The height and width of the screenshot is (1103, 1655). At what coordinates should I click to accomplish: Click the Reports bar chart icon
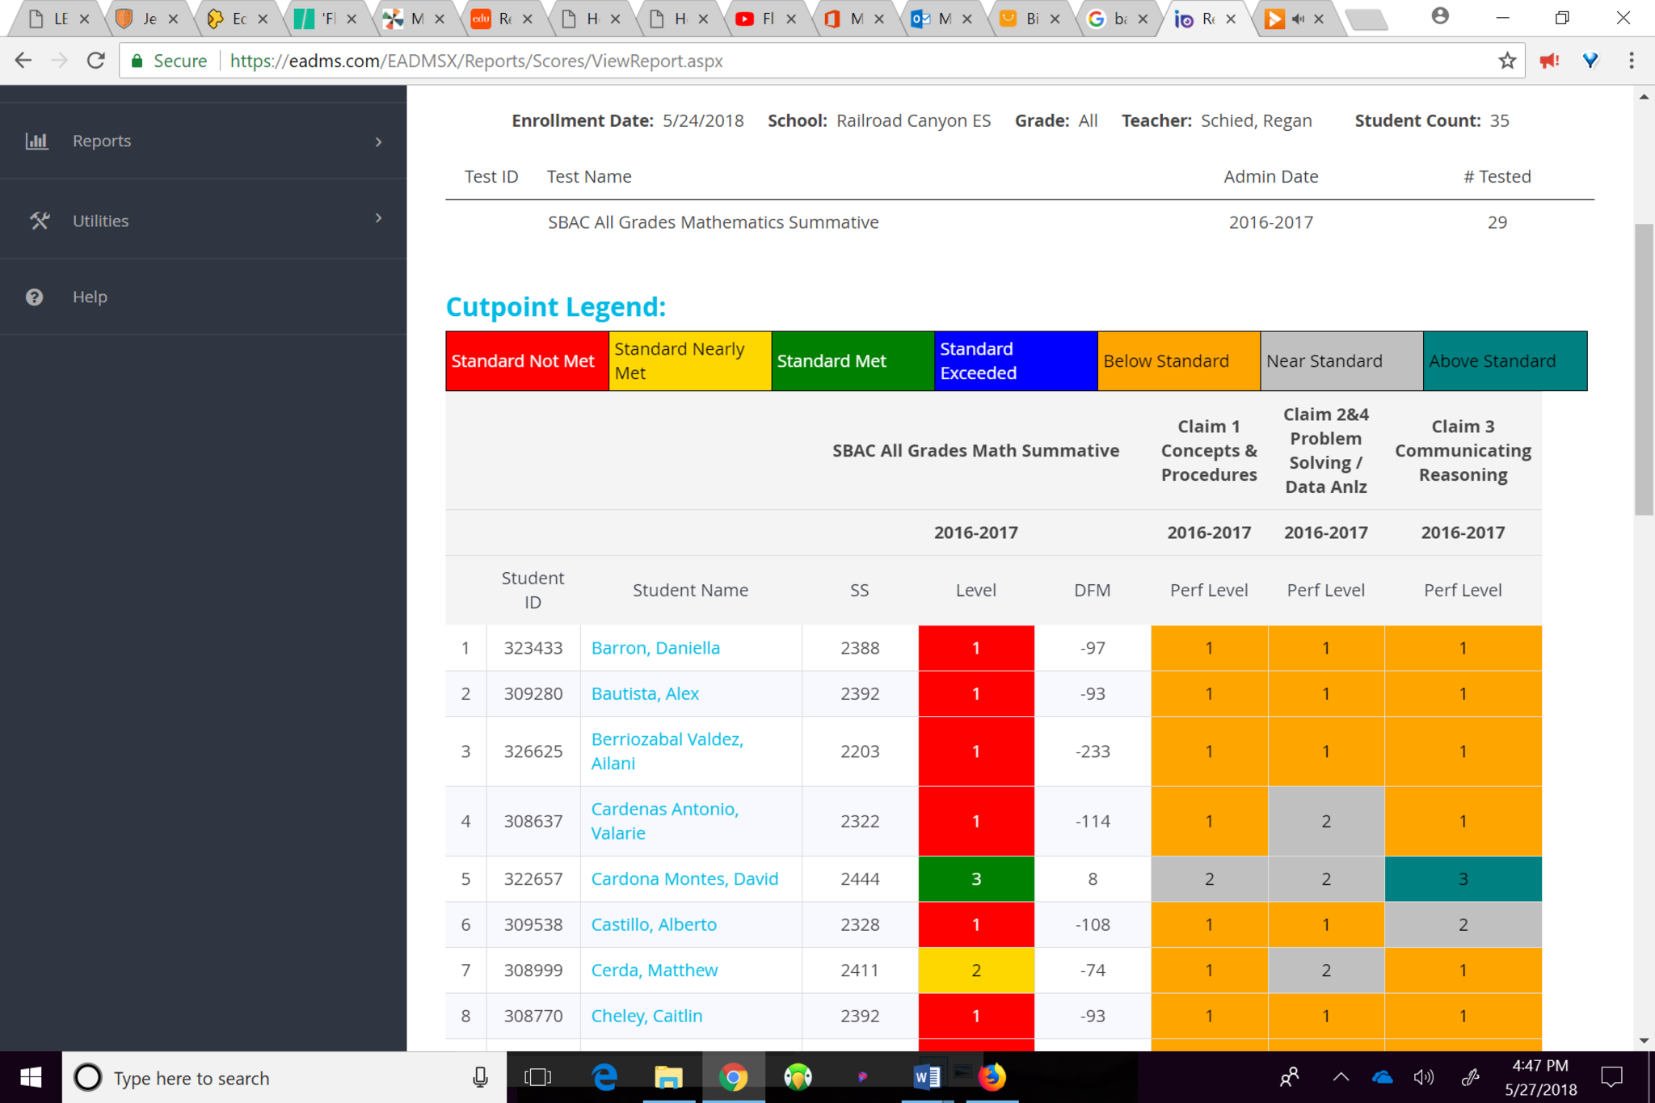(x=36, y=141)
